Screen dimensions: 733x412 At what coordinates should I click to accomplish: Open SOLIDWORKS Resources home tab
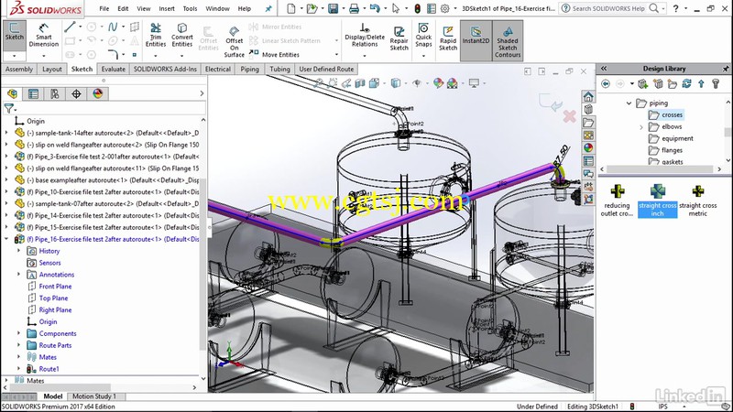pyautogui.click(x=588, y=97)
